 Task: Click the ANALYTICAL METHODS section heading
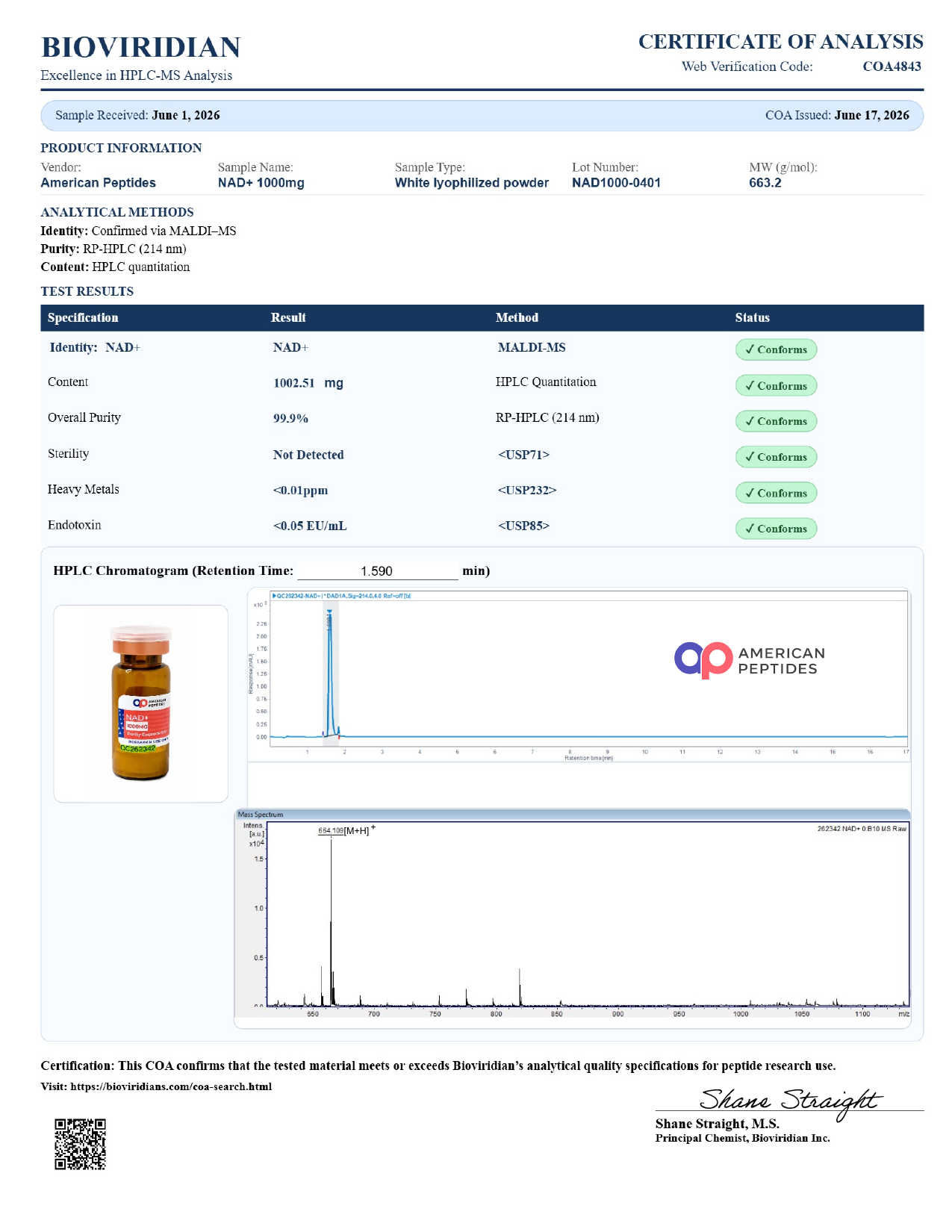point(117,212)
